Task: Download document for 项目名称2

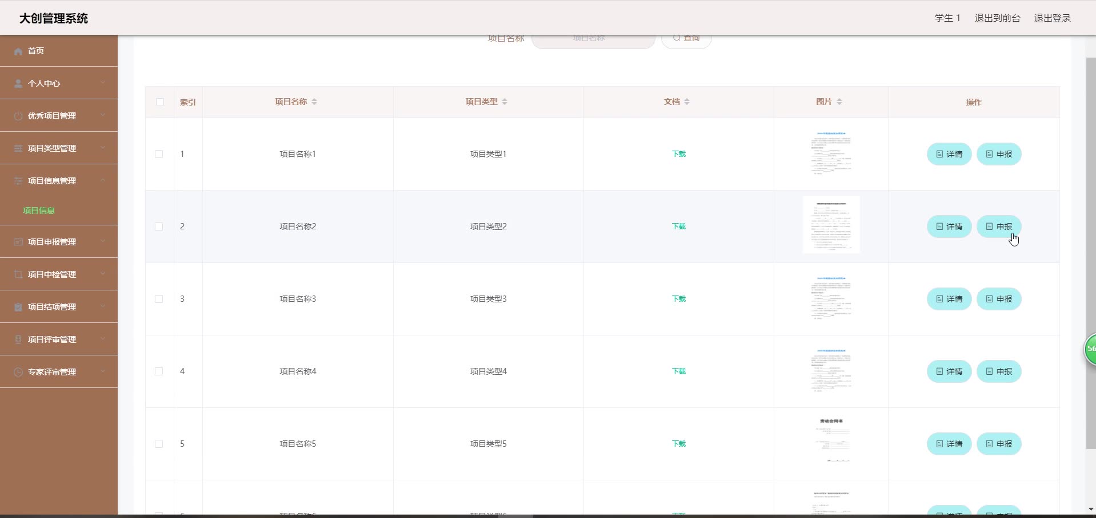Action: point(679,226)
